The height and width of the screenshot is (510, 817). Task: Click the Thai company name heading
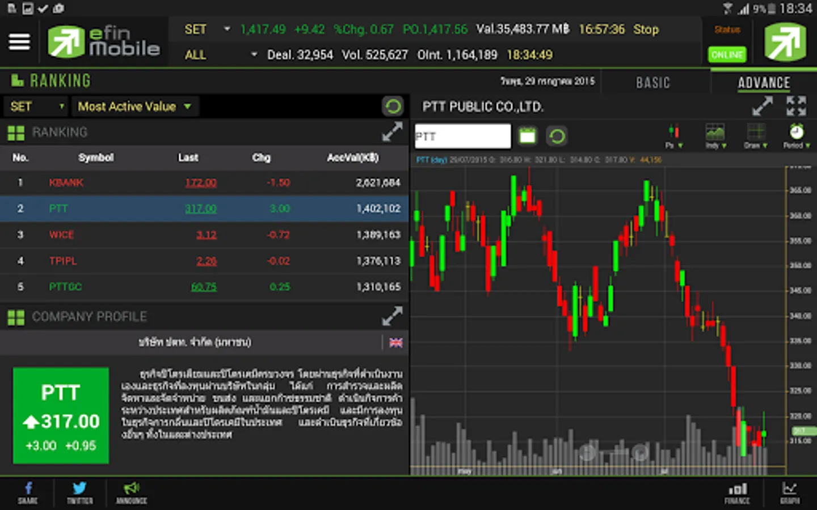click(195, 342)
